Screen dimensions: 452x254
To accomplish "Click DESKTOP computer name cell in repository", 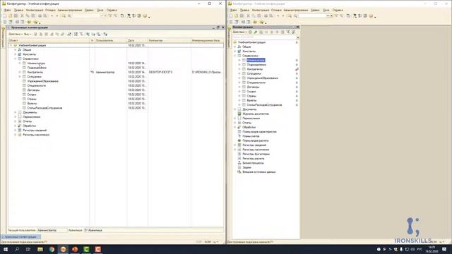I will 160,72.
